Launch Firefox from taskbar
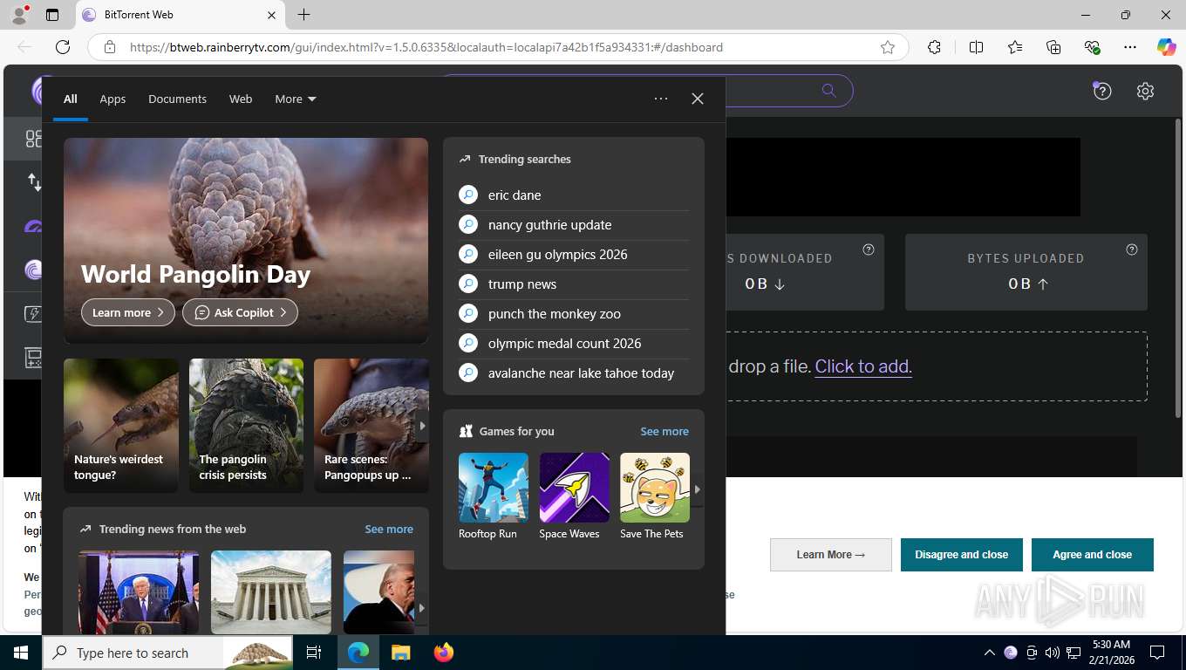Image resolution: width=1186 pixels, height=670 pixels. 444,653
